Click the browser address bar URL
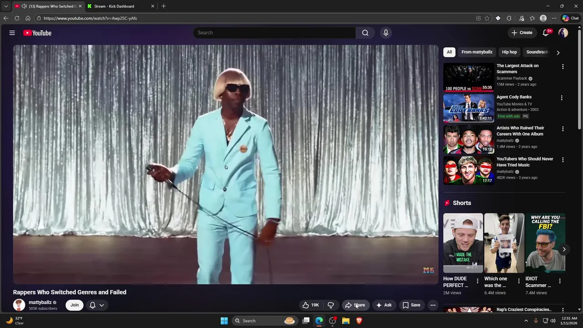Viewport: 583px width, 328px height. 90,18
